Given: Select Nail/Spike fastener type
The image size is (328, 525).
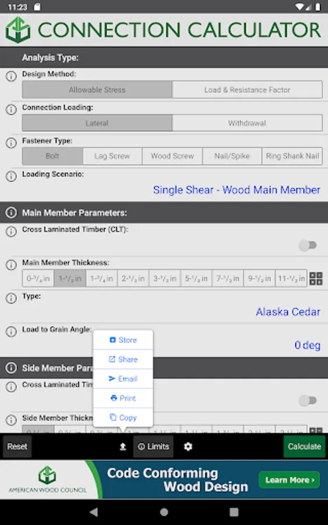Looking at the screenshot, I should click(232, 156).
